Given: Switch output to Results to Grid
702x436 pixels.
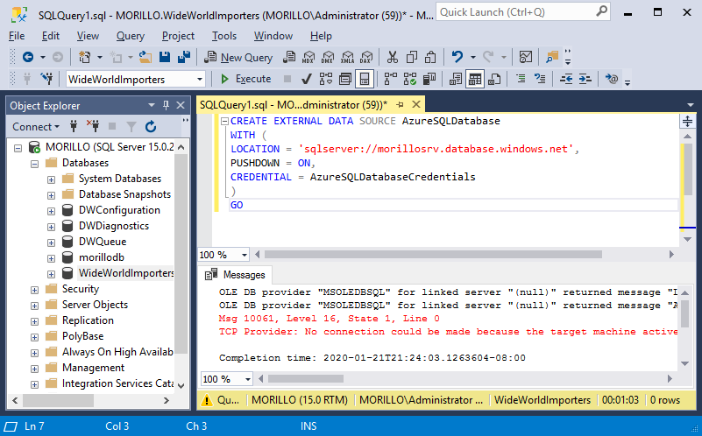Looking at the screenshot, I should pos(475,79).
